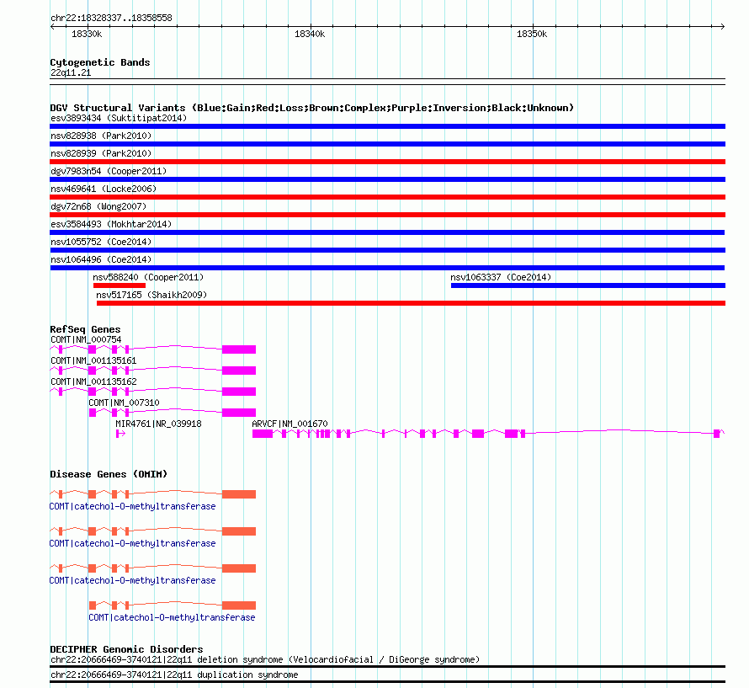Click the right arrowhead of the ruler
Screen dimensions: 749x688
pos(723,27)
